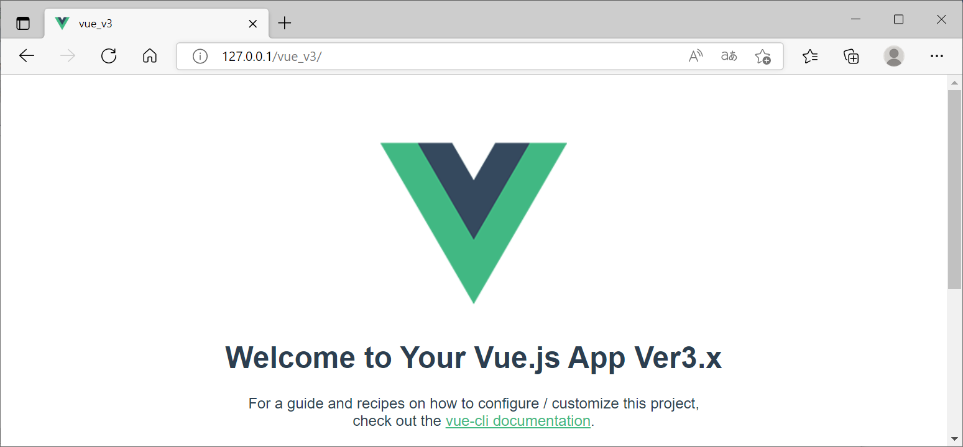Open the Favorites list icon

pos(810,56)
